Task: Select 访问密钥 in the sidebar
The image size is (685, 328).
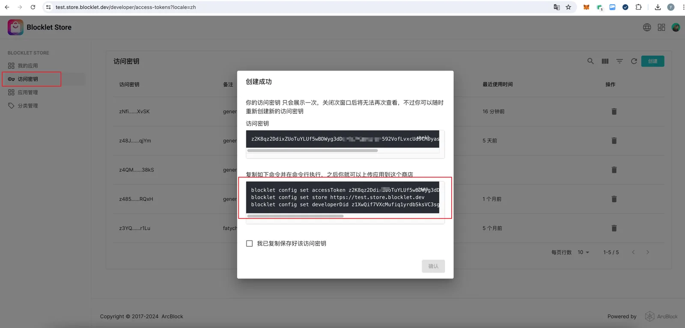Action: (x=43, y=79)
